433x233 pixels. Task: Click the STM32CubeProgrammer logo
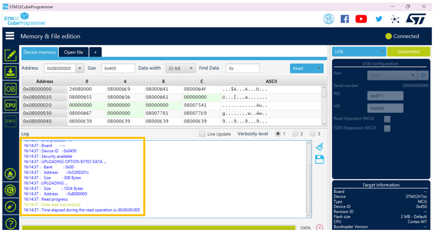[24, 19]
